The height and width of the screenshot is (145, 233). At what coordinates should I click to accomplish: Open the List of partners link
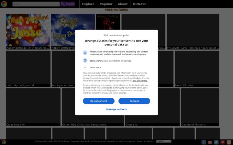tap(140, 81)
